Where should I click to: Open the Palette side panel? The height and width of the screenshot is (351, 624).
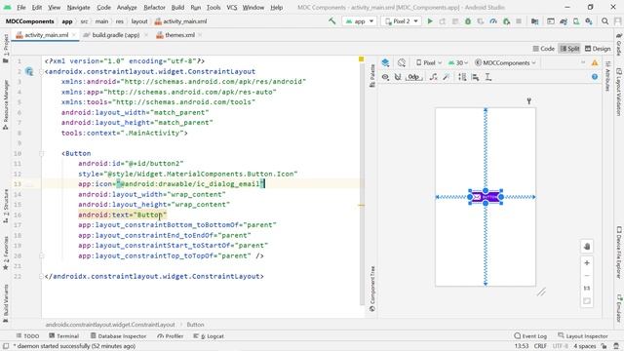(x=372, y=76)
